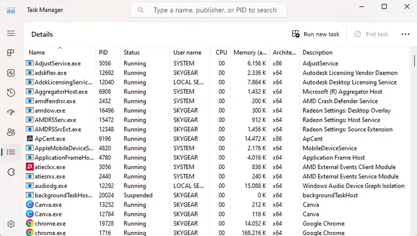Open the three-dots more options menu
The height and width of the screenshot is (236, 417).
[405, 34]
